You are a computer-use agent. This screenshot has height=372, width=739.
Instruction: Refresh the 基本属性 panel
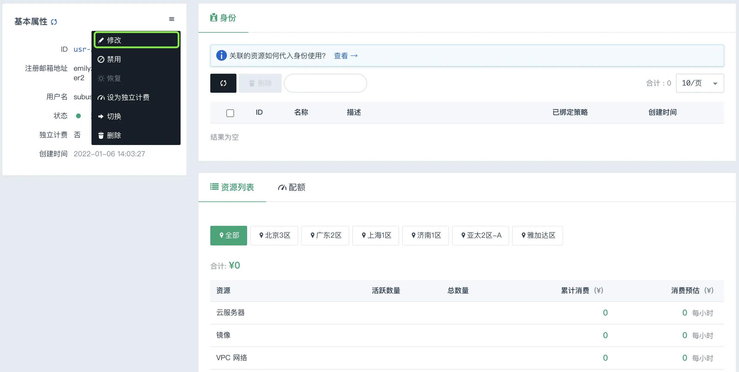[54, 22]
